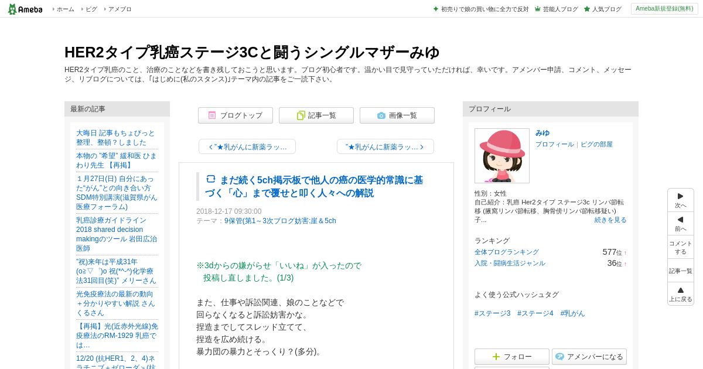Click article date 2018-12-17 09:30:00
Viewport: 703px width, 369px height.
[229, 211]
